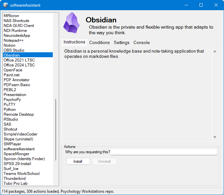The height and width of the screenshot is (195, 224).
Task: Select SimpleVideoCoder
Action: tap(28, 134)
